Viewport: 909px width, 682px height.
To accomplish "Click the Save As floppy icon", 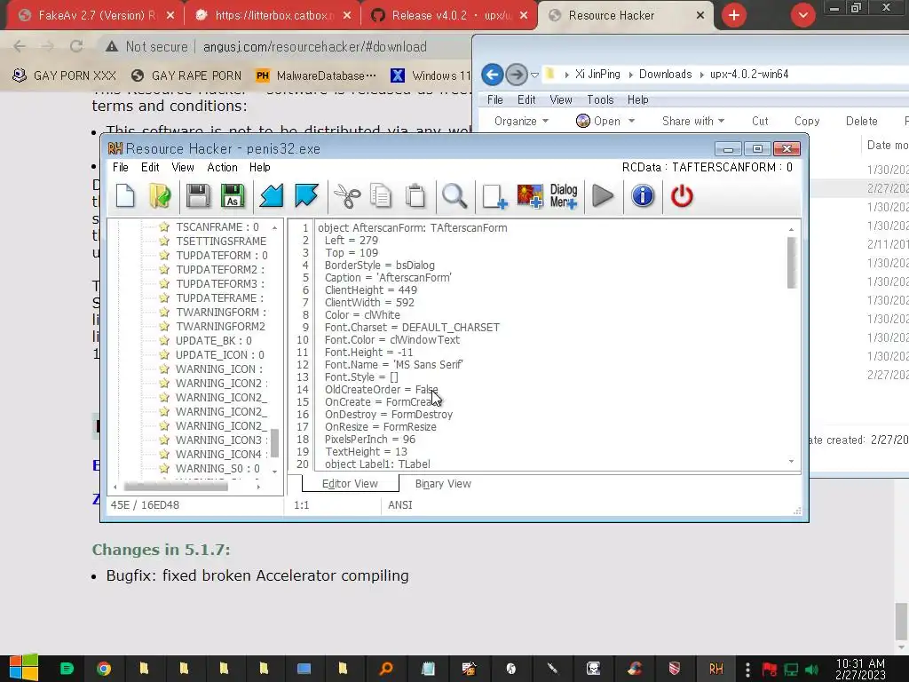I will (233, 196).
